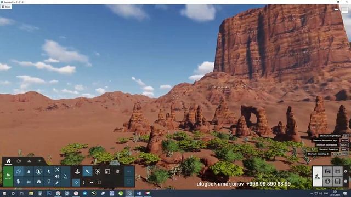Click the Undo arrow button

tap(129, 171)
